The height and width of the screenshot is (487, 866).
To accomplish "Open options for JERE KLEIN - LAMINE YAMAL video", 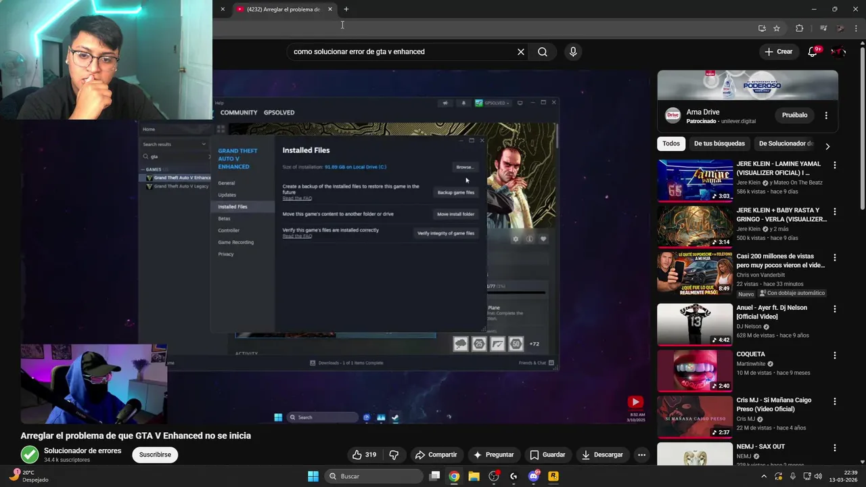I will point(834,165).
